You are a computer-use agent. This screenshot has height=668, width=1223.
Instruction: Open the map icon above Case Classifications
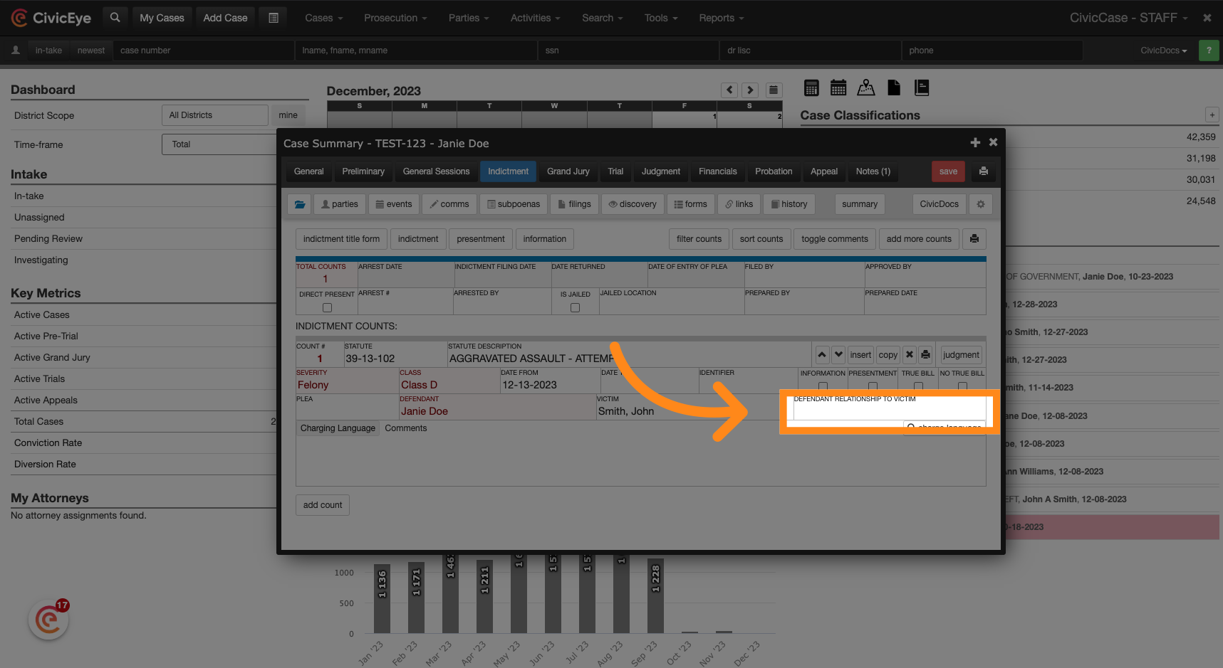pos(865,88)
